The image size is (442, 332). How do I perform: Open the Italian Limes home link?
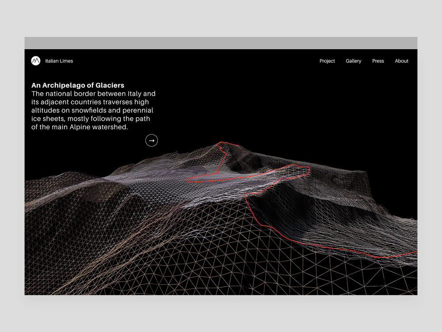[59, 61]
